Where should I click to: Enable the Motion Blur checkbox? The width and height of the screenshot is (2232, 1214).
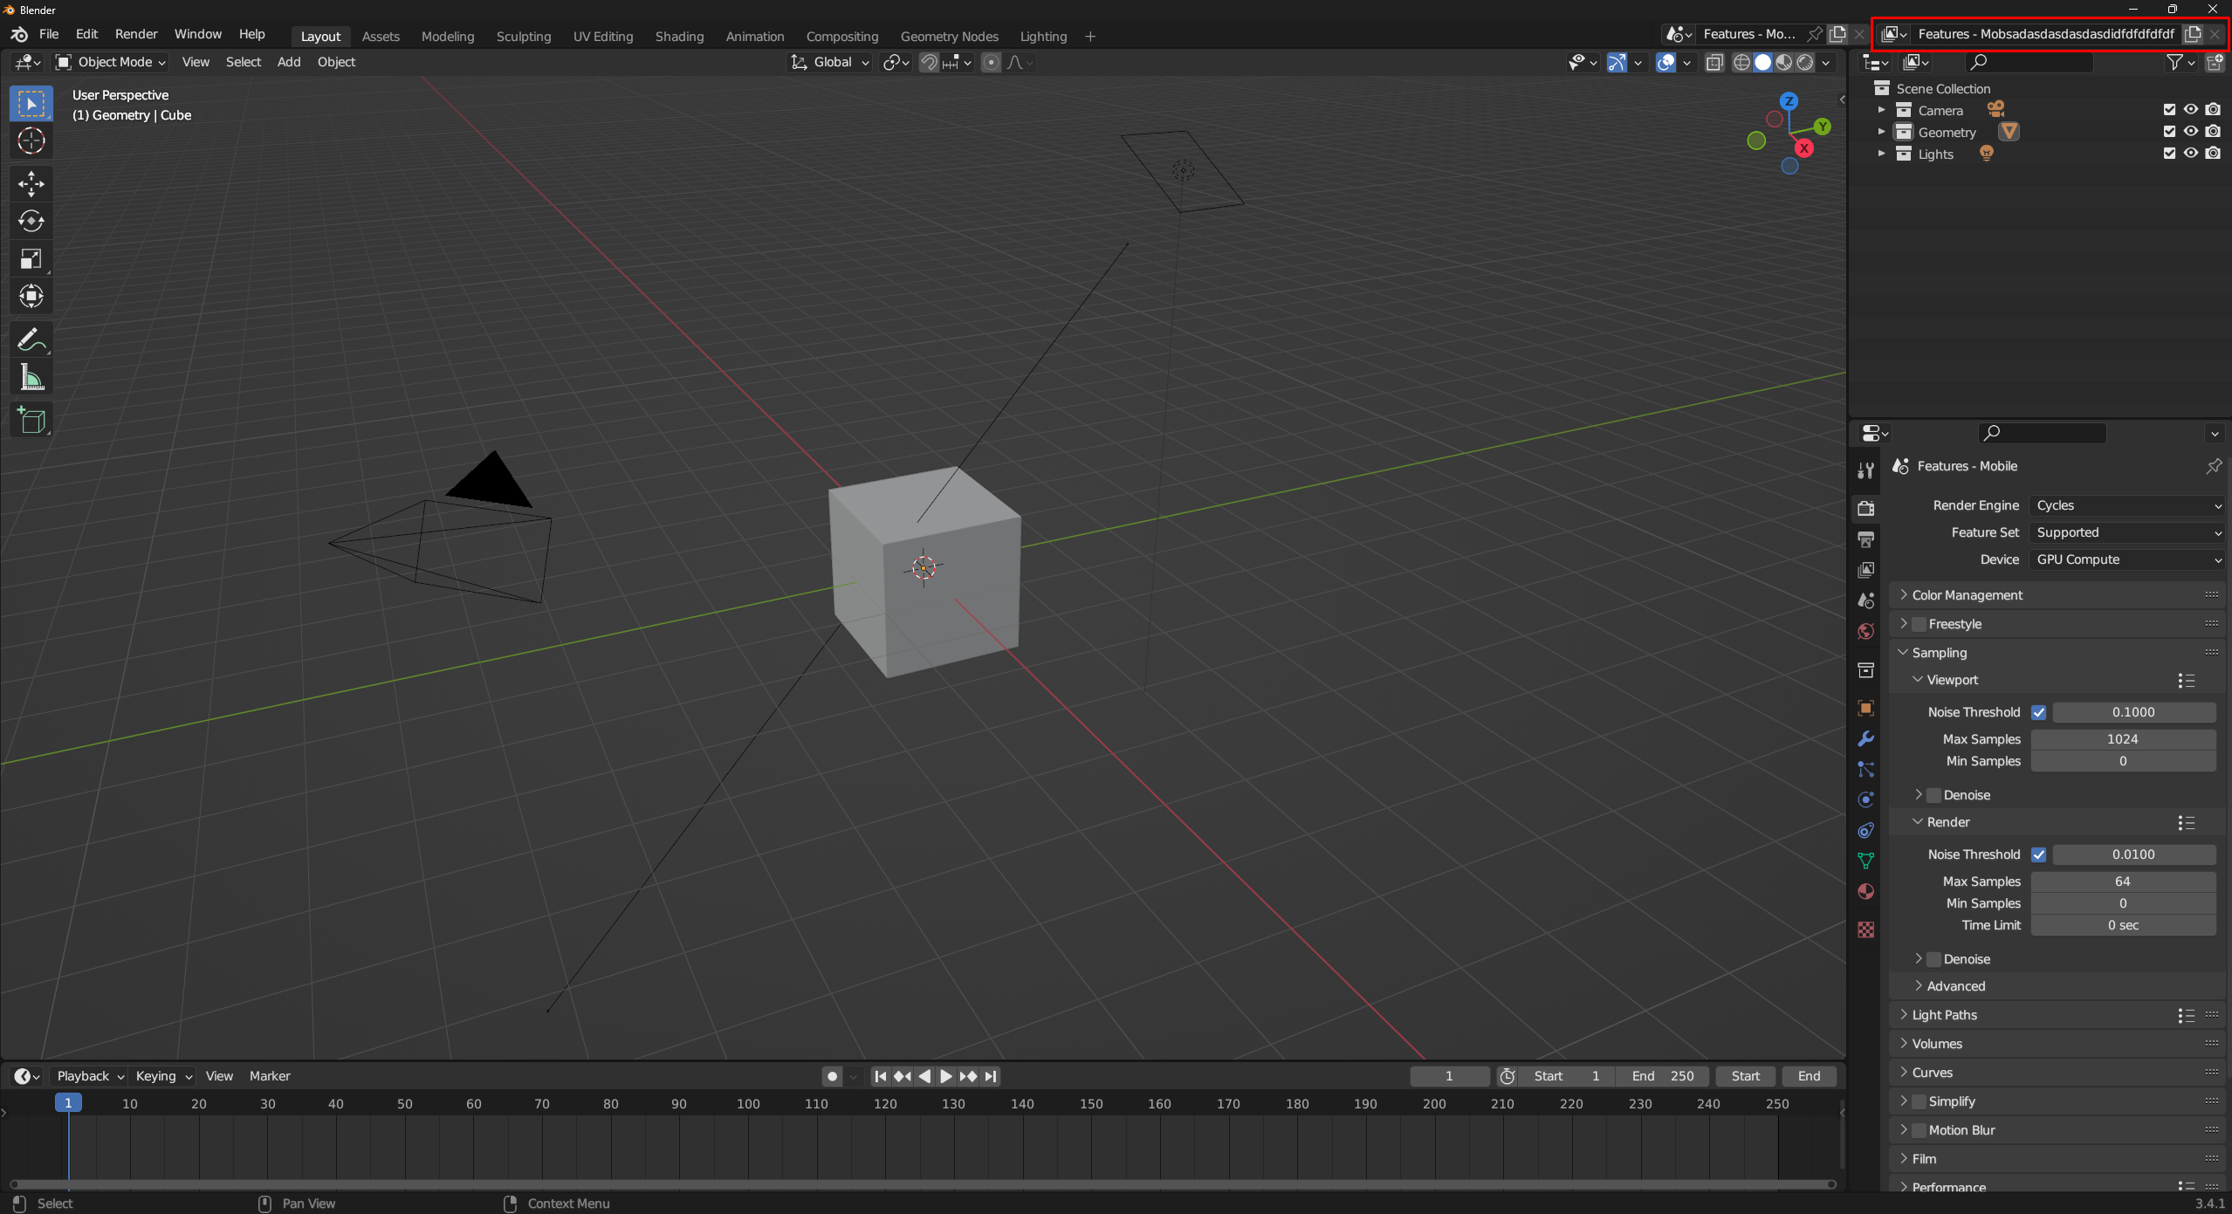point(1920,1130)
